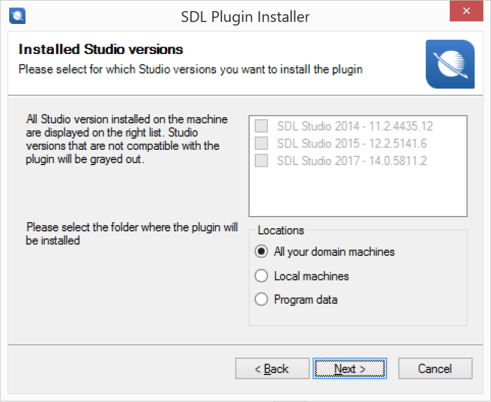This screenshot has height=402, width=491.
Task: Click the large SDL logo in header
Action: click(x=450, y=64)
